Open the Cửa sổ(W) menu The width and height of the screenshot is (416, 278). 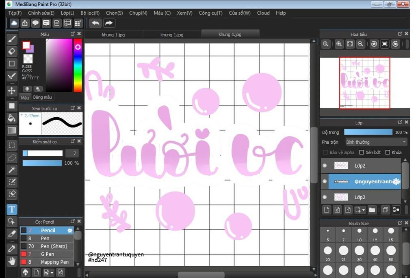click(240, 13)
